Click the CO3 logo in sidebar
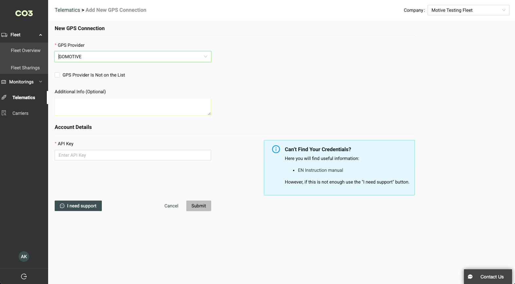The width and height of the screenshot is (515, 284). tap(24, 13)
